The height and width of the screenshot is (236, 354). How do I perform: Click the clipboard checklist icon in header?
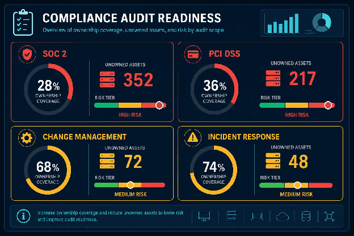[x=23, y=23]
